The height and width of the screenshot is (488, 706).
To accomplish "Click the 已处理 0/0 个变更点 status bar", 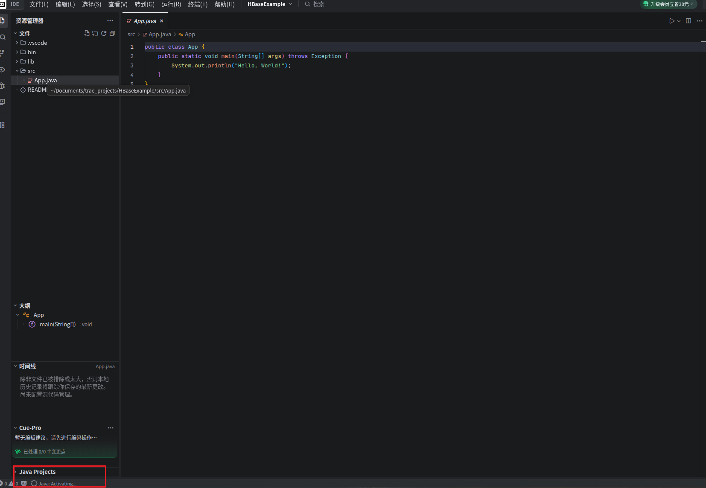I will click(65, 451).
